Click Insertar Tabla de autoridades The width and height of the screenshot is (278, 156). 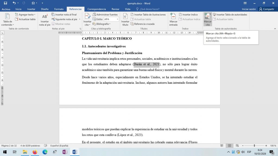(x=230, y=15)
